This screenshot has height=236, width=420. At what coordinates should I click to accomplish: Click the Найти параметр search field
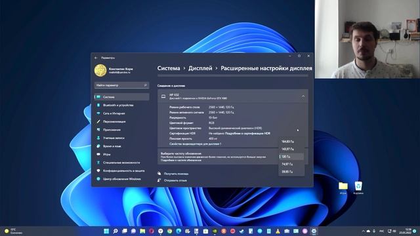tap(121, 85)
